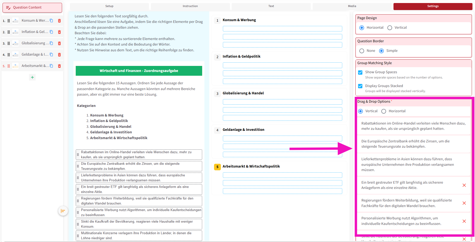Duplicate the Inflation & Geldpolitik question

pyautogui.click(x=51, y=32)
